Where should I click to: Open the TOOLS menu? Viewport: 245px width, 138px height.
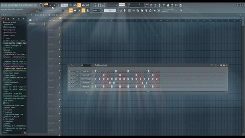click(31, 5)
